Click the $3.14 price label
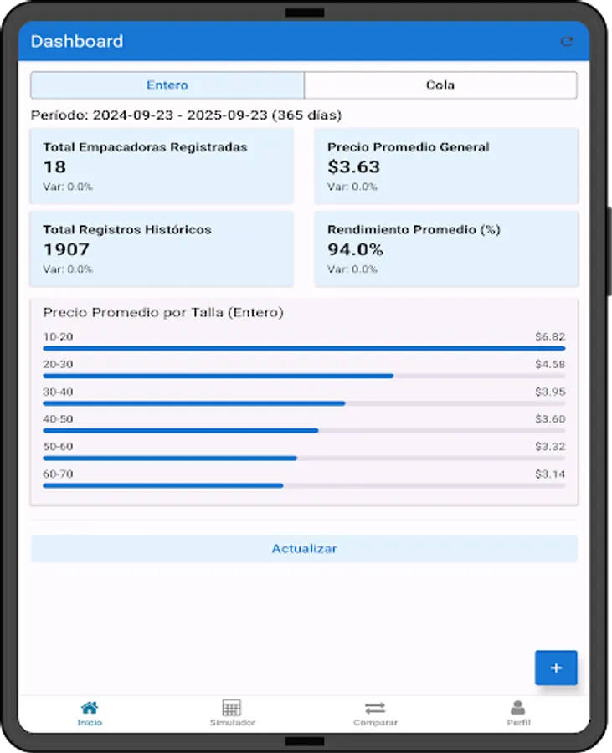 click(550, 474)
